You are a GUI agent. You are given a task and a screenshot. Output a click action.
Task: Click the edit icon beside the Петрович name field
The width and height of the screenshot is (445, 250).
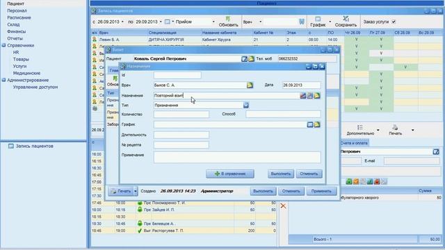tap(436, 151)
